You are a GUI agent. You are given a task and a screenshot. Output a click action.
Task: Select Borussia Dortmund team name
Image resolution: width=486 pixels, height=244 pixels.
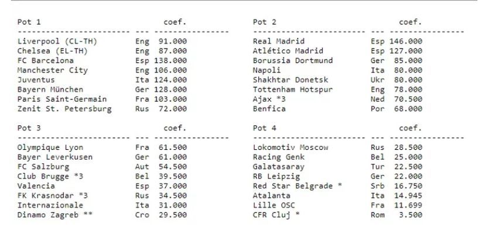point(293,61)
